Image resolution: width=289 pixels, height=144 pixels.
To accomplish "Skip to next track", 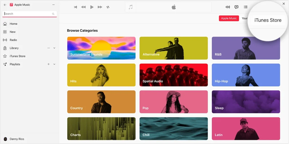I will tap(100, 7).
